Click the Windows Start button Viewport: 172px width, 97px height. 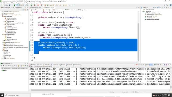pyautogui.click(x=2, y=95)
